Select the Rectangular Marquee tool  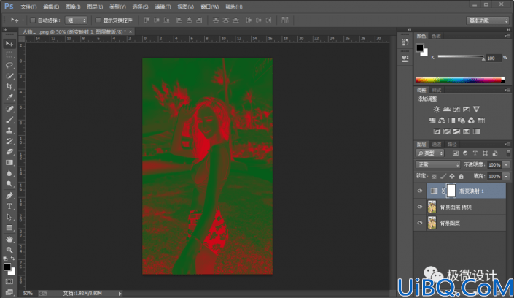[9, 54]
